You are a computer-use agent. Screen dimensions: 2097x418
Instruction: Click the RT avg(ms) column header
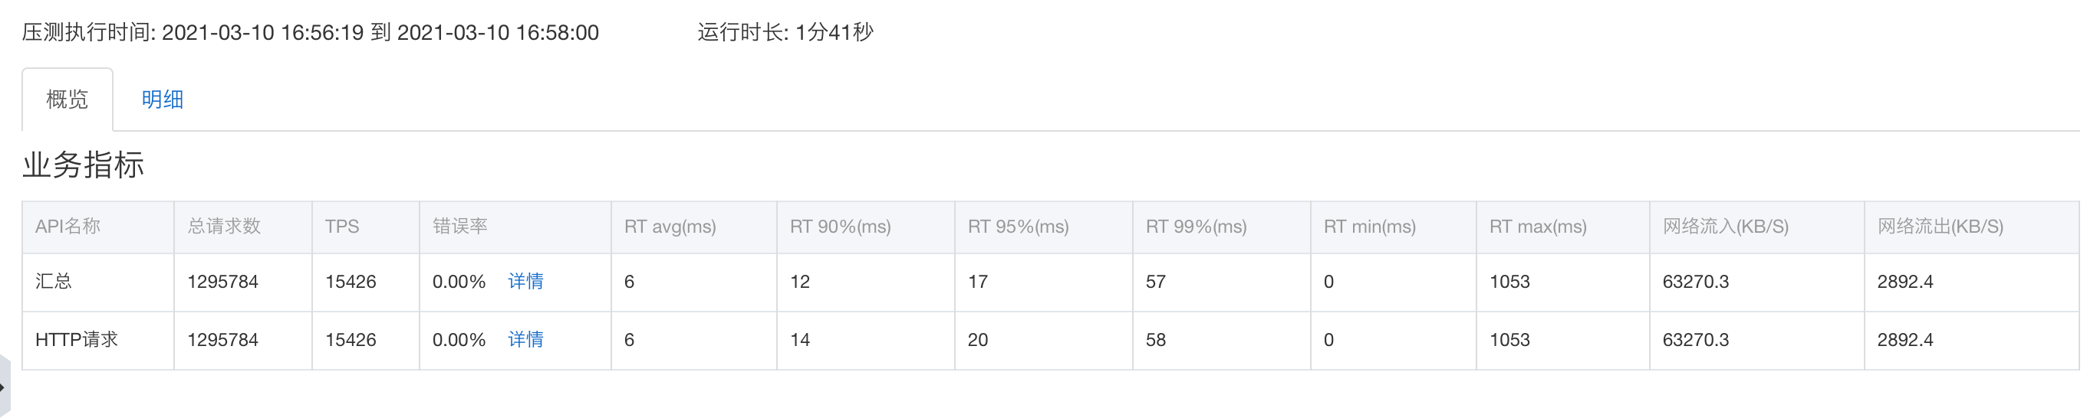point(670,226)
